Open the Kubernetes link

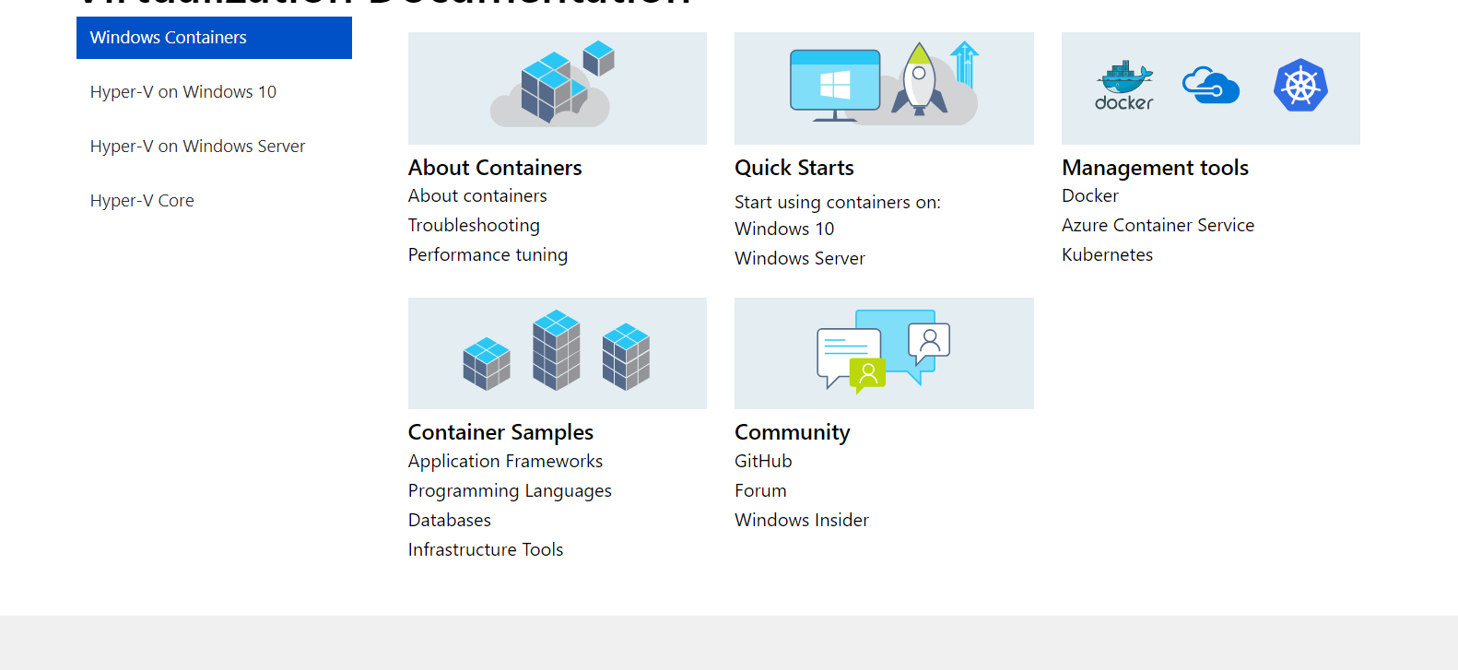[1107, 255]
